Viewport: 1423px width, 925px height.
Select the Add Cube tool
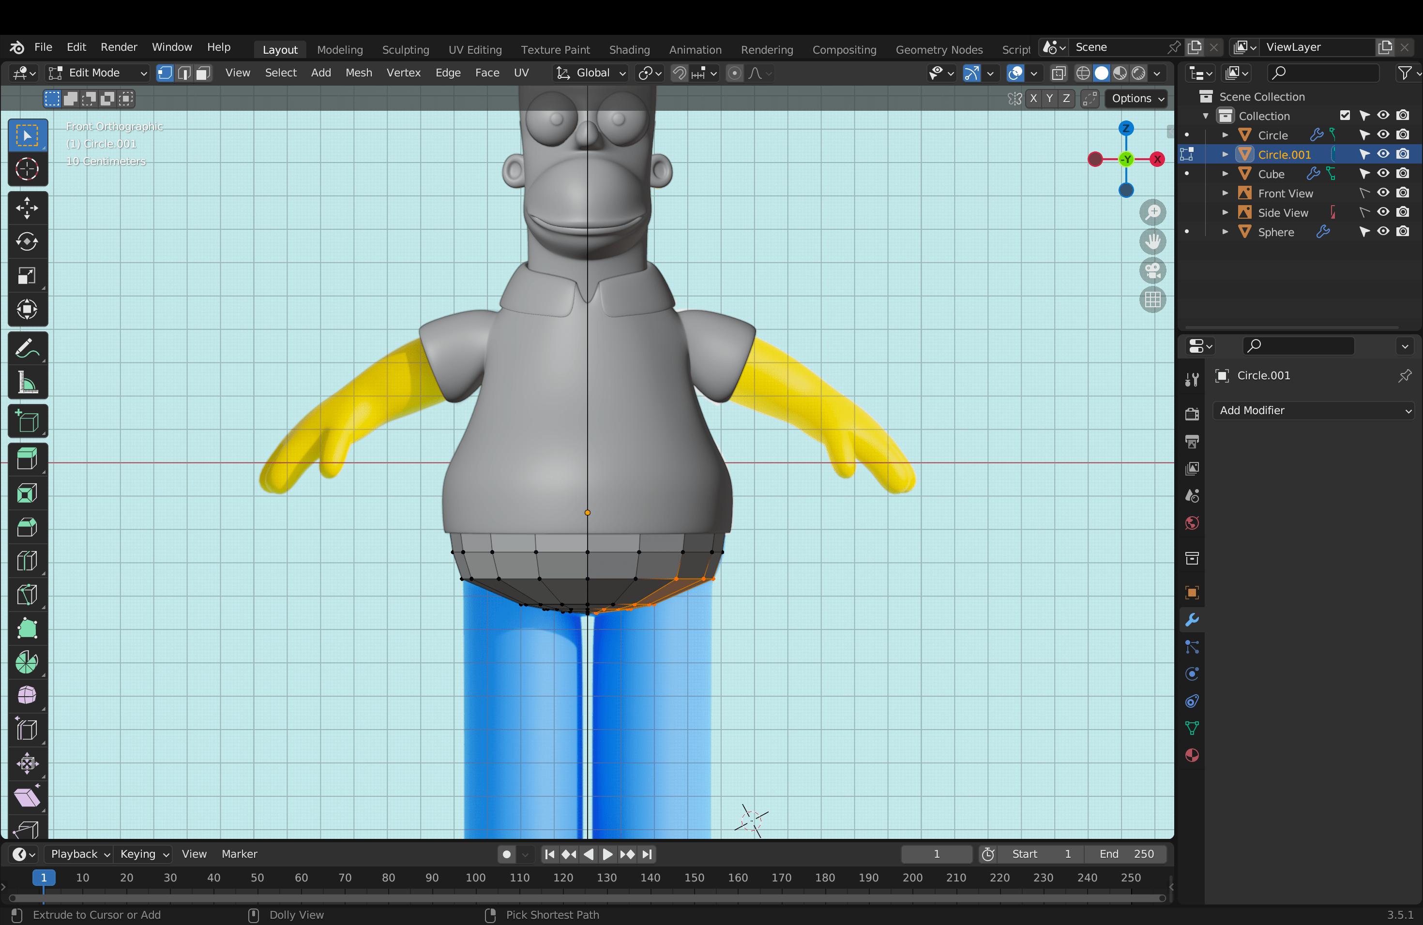(x=28, y=421)
